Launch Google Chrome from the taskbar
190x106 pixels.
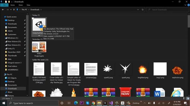93,103
